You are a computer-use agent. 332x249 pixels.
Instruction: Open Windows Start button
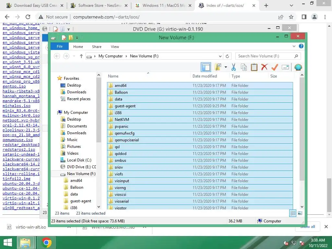coord(8,243)
